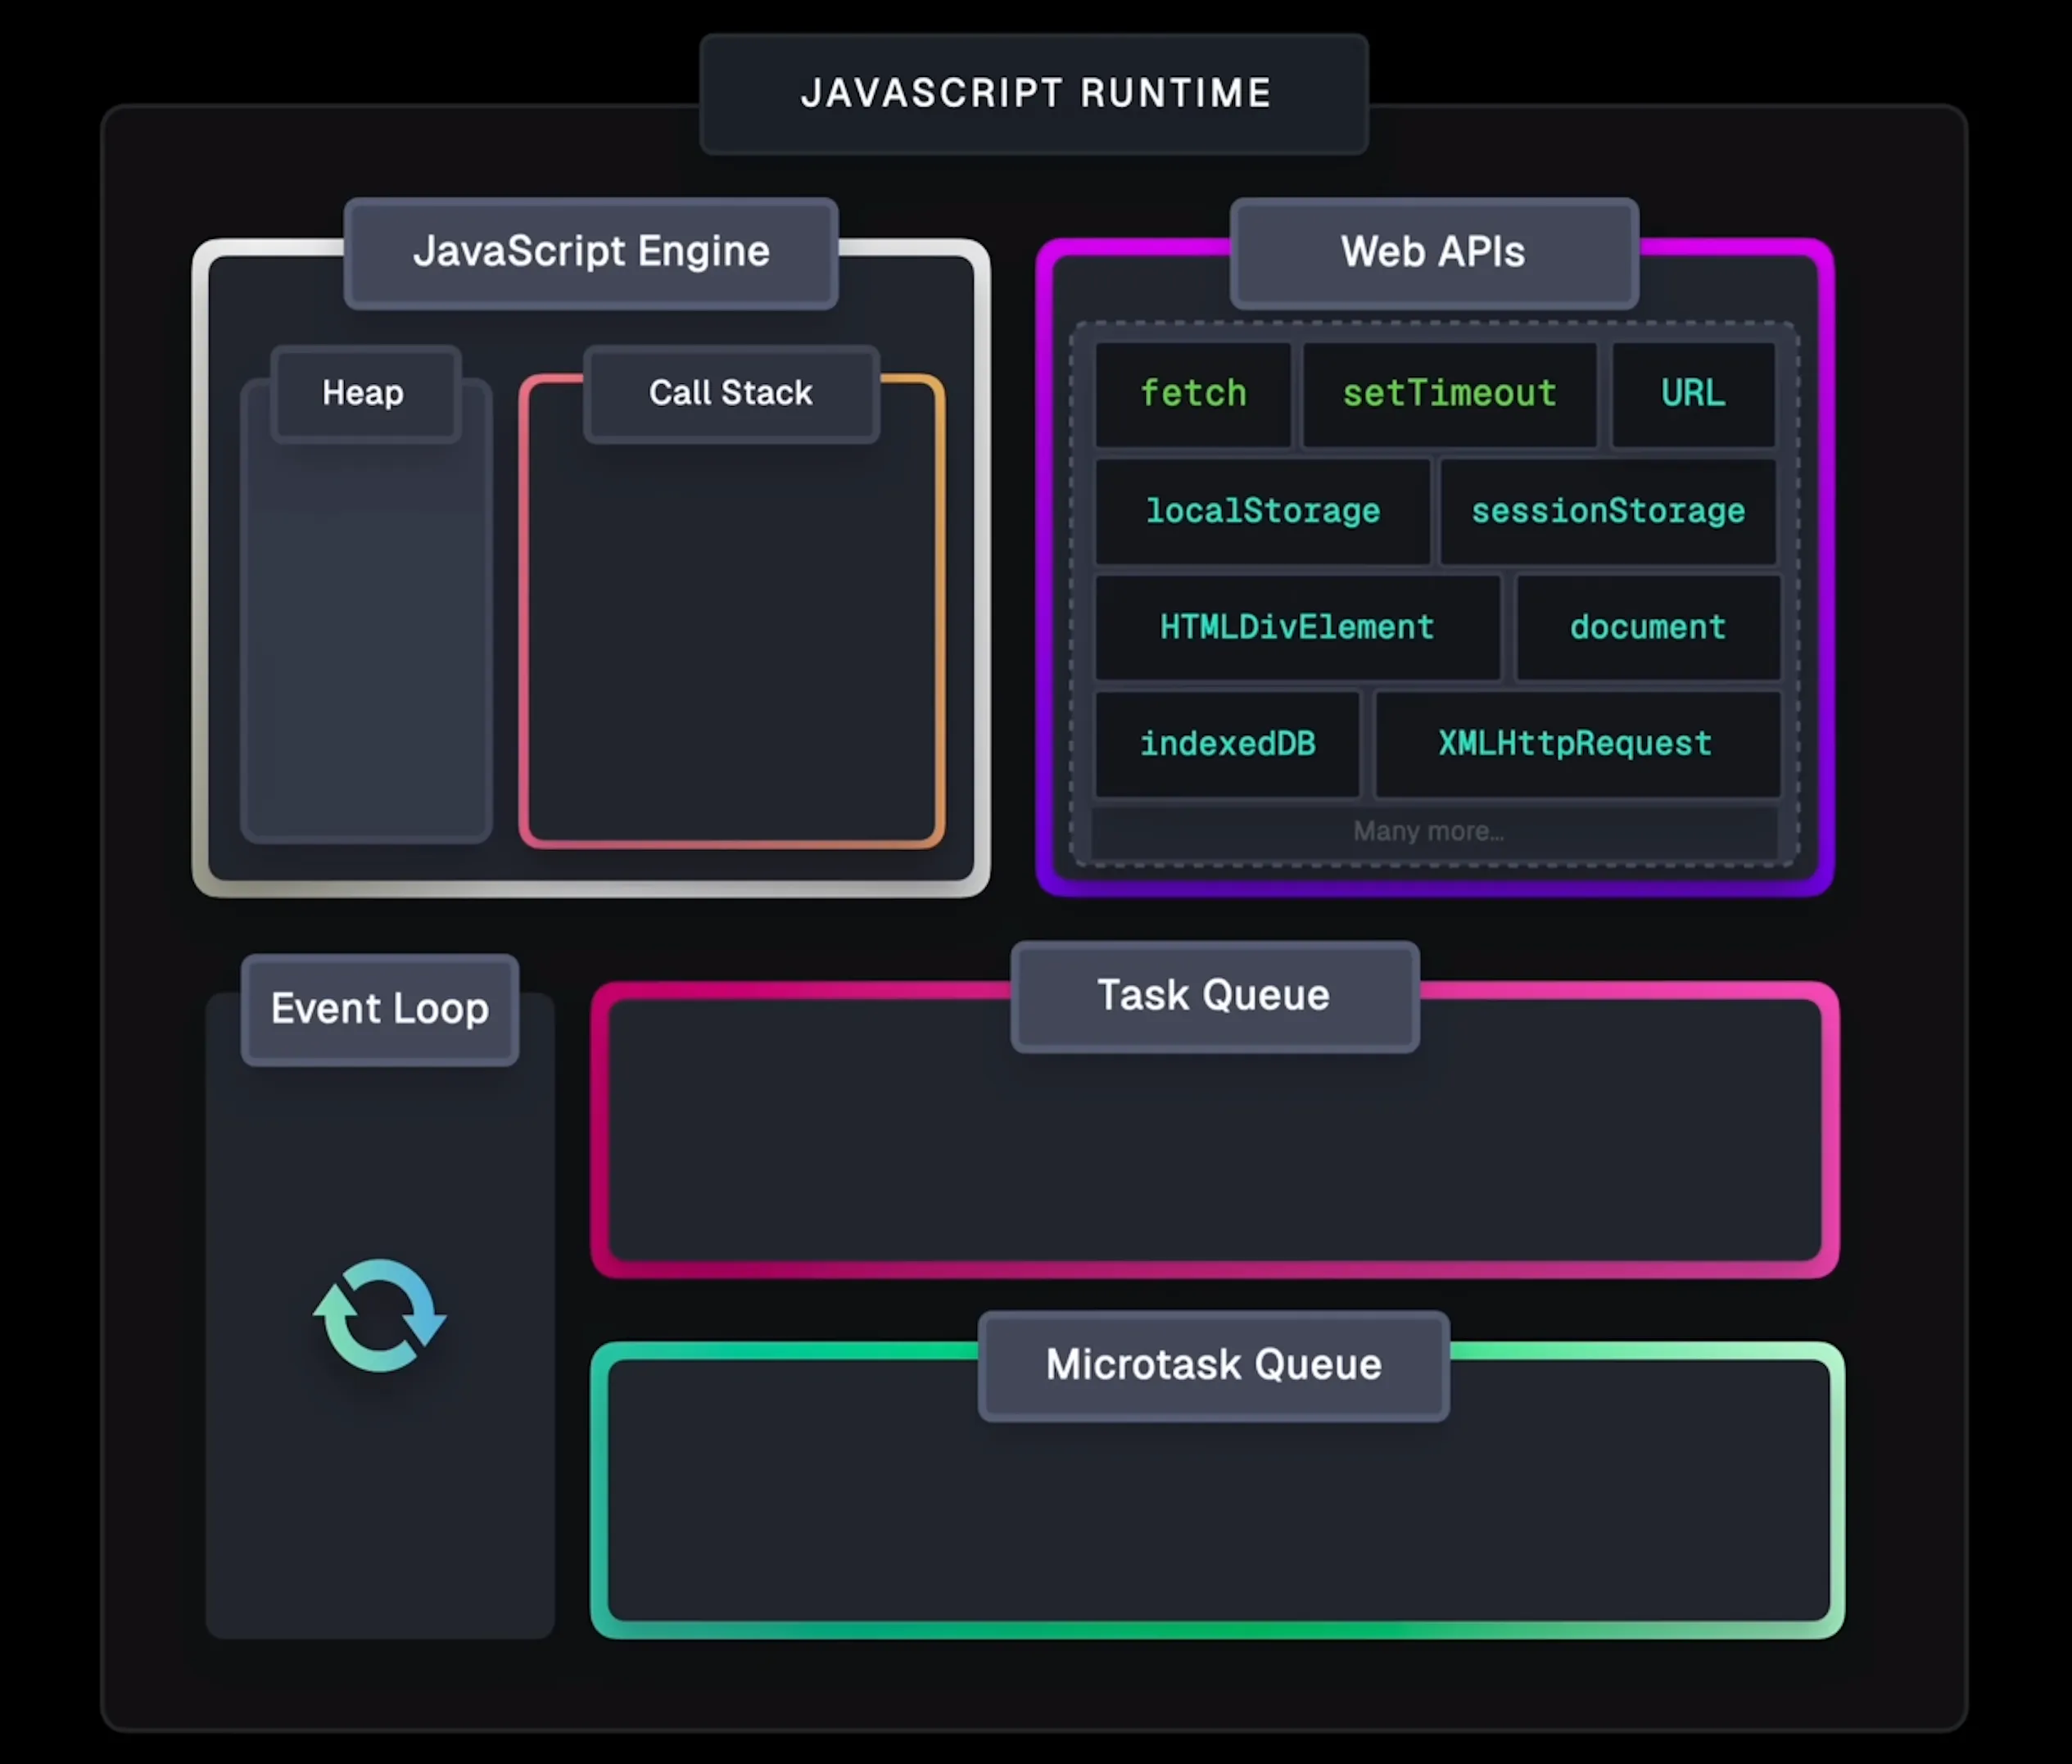Select the HTMLDivElement API block

click(x=1295, y=626)
